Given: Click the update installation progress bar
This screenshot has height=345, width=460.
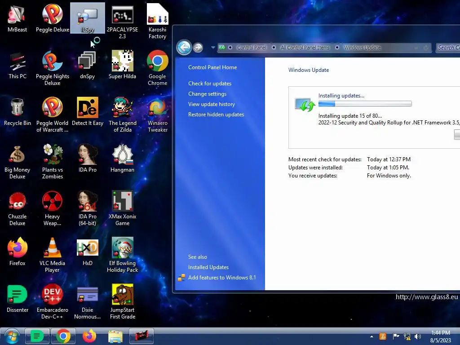Looking at the screenshot, I should [x=365, y=104].
